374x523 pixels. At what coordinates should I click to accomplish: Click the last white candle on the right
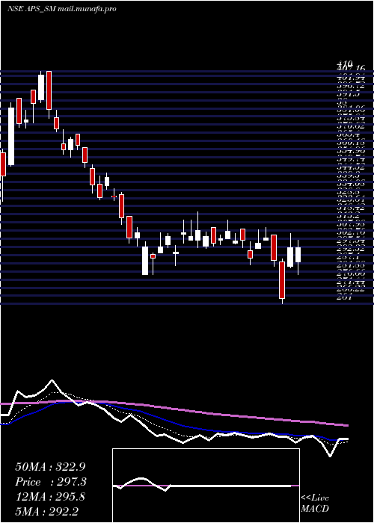[298, 255]
